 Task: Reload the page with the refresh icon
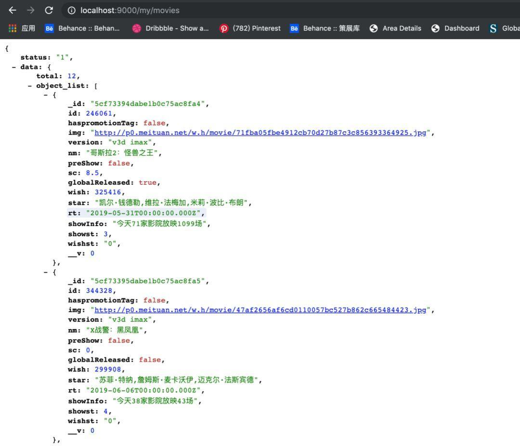pos(49,10)
